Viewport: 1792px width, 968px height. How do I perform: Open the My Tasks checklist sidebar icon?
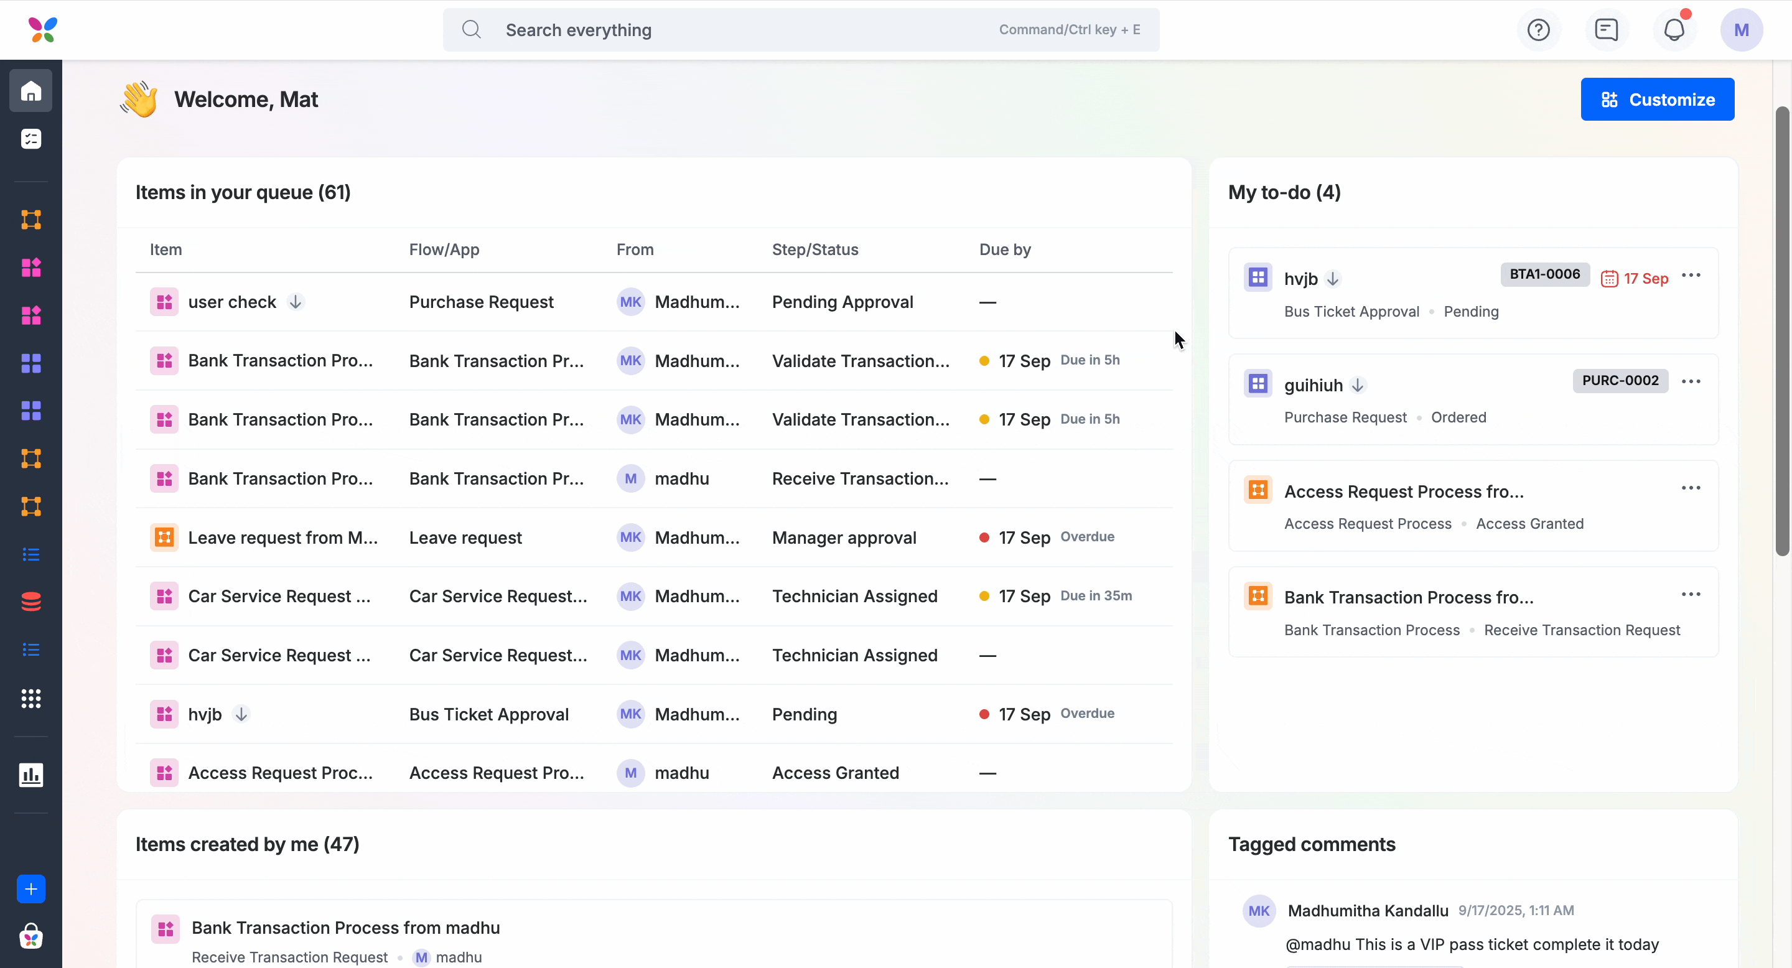30,139
